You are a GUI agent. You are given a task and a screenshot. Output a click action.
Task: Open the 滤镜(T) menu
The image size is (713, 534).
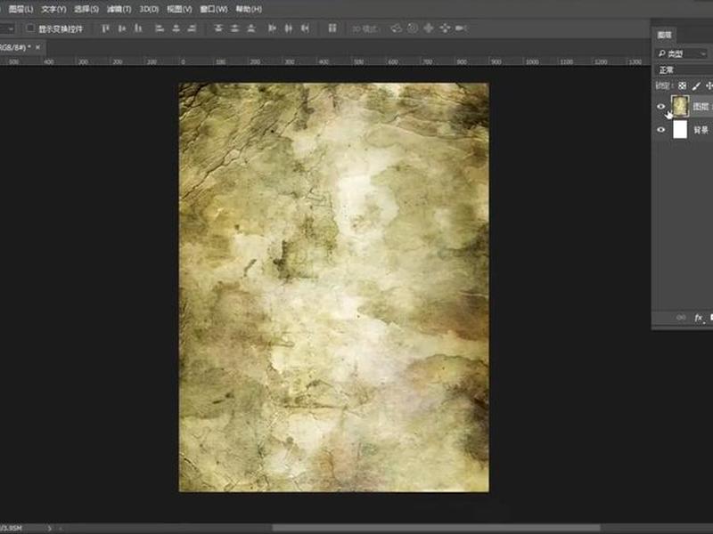(119, 9)
